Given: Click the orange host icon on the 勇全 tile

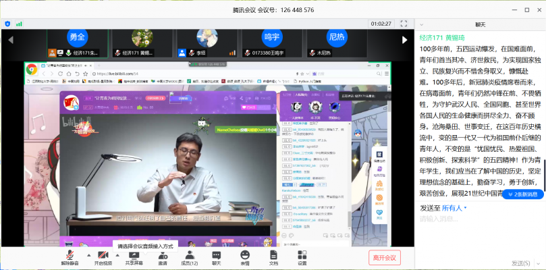Looking at the screenshot, I should tap(52, 53).
